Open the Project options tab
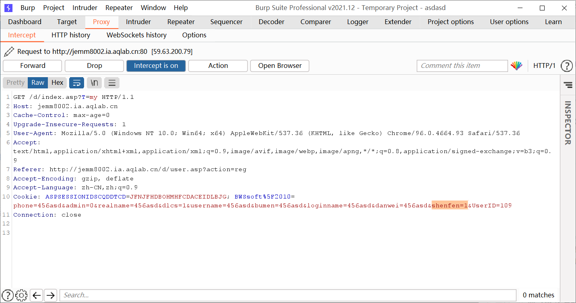The image size is (576, 303). click(451, 22)
